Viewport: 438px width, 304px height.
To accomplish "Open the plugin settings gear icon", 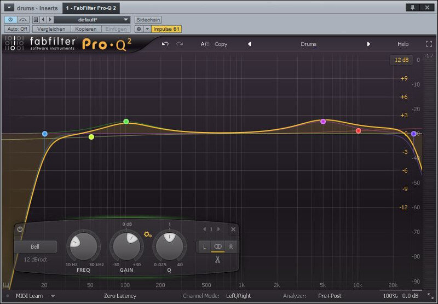I will (x=139, y=29).
